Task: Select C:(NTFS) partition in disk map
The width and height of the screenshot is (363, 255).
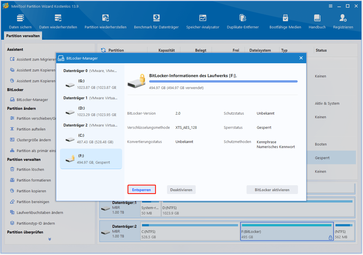Action: click(190, 231)
